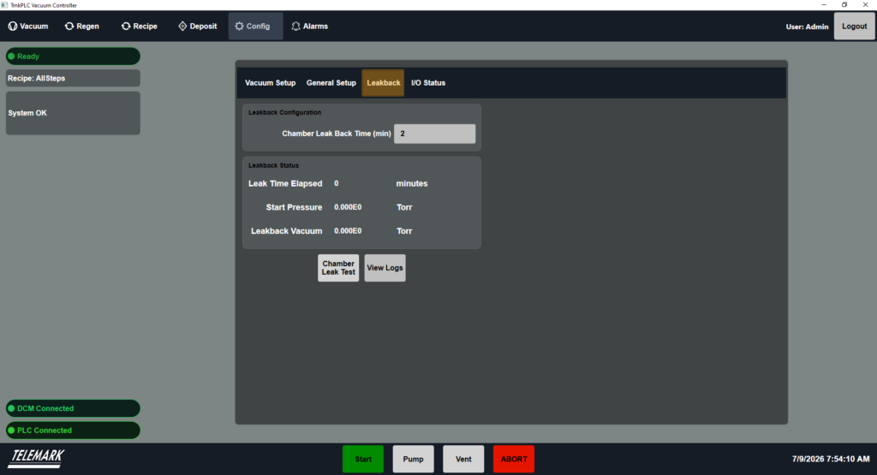Image resolution: width=877 pixels, height=475 pixels.
Task: Switch to the Vacuum Setup tab
Action: pos(270,83)
